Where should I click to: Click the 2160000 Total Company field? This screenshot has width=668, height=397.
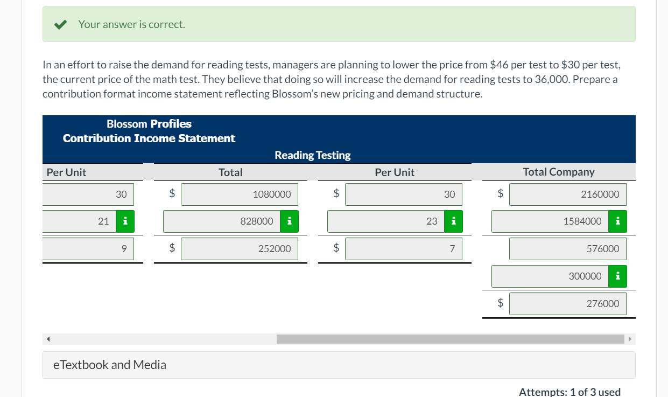coord(567,194)
